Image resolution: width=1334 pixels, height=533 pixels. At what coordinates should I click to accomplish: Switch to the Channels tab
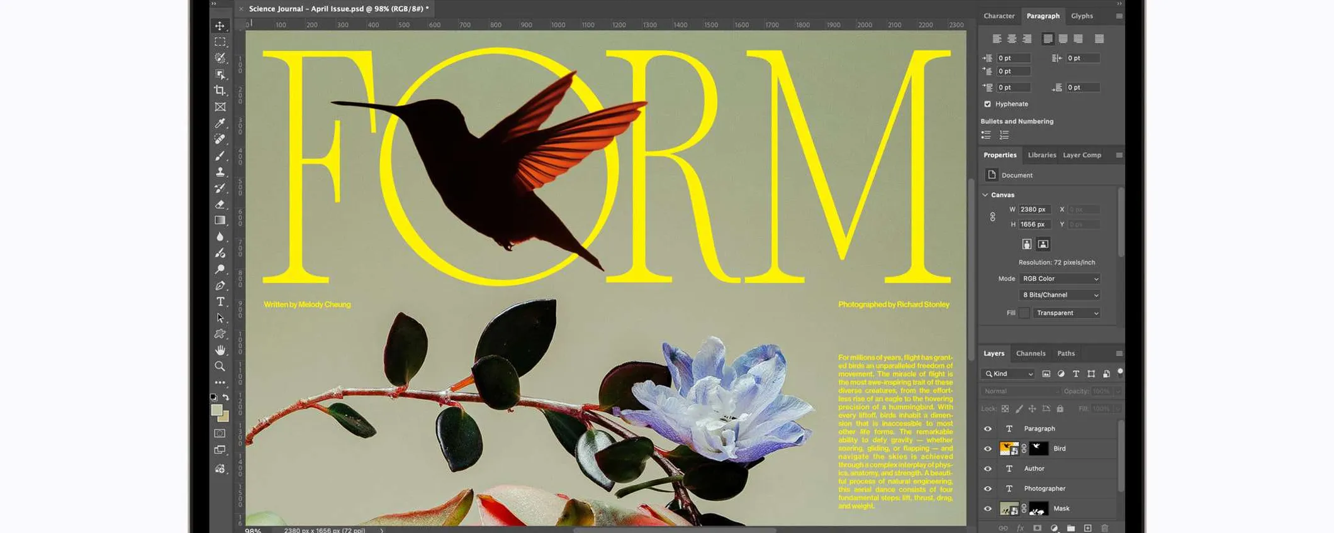click(x=1031, y=353)
